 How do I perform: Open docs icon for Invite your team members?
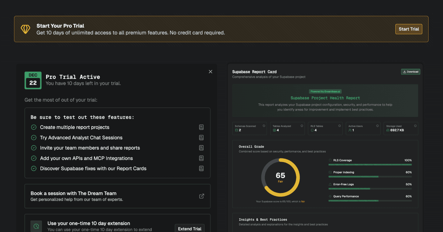coord(201,148)
